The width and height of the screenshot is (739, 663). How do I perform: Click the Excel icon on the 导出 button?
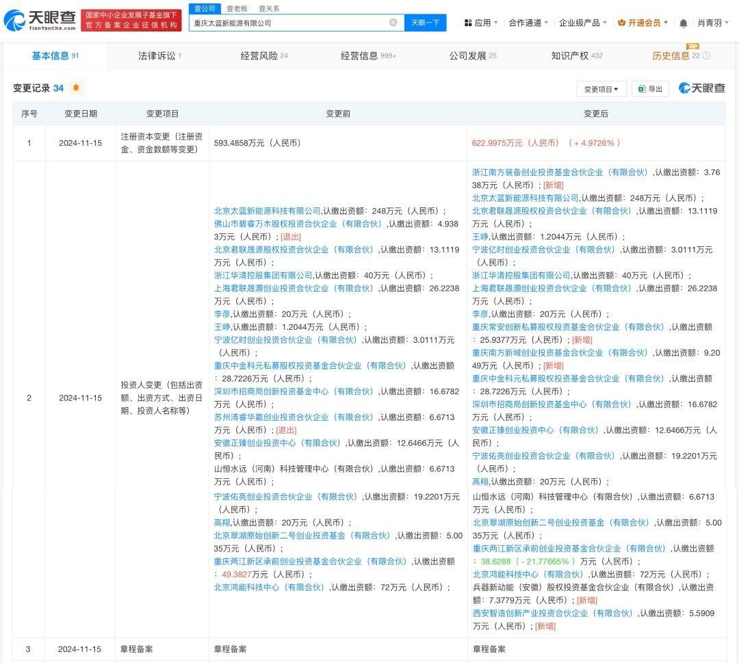tap(642, 89)
